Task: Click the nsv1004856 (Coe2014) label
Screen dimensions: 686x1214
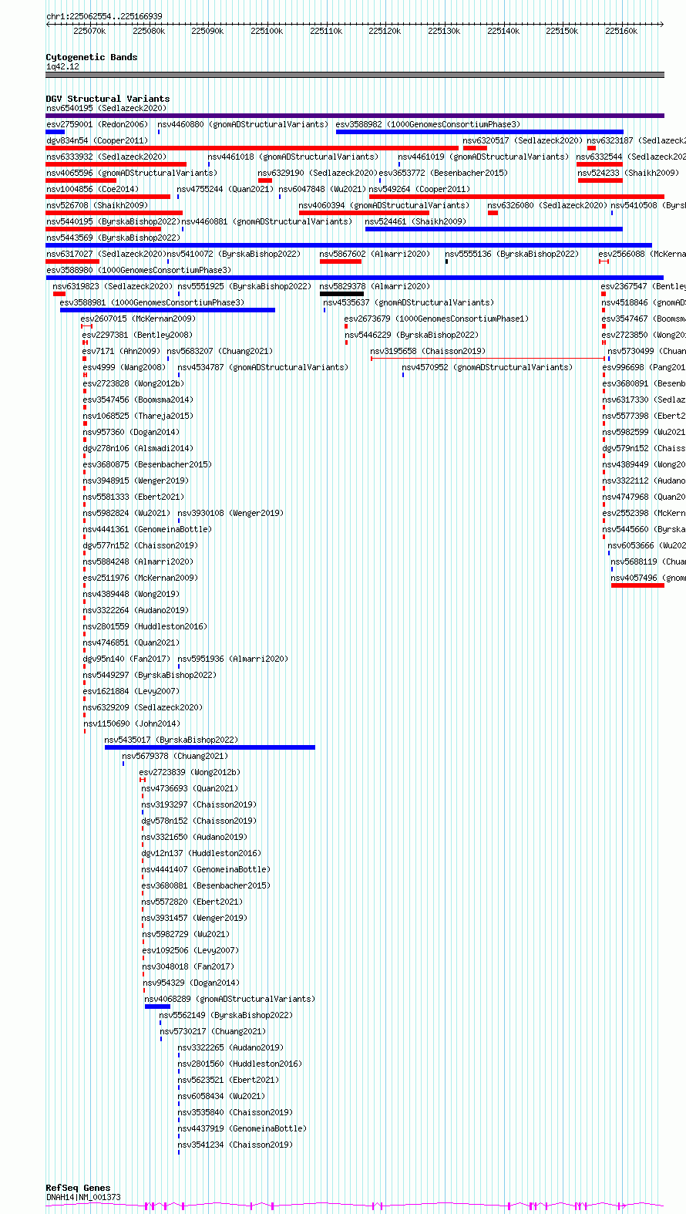Action: click(x=92, y=189)
